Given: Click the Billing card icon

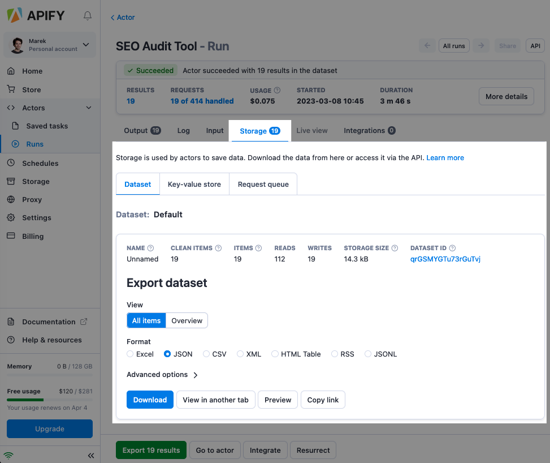Looking at the screenshot, I should click(11, 236).
